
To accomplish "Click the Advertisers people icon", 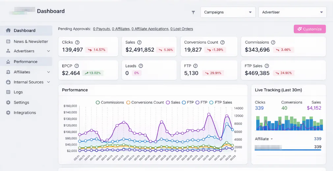I will (x=8, y=51).
